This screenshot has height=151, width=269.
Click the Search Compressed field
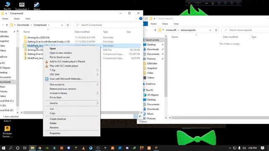pos(107,25)
